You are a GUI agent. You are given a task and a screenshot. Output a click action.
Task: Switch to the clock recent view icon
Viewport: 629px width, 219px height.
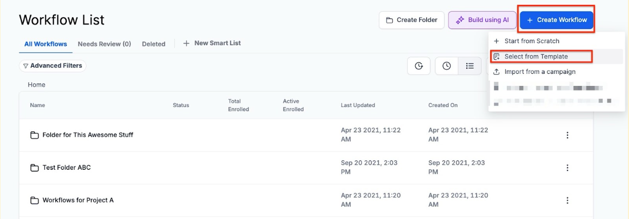click(446, 66)
